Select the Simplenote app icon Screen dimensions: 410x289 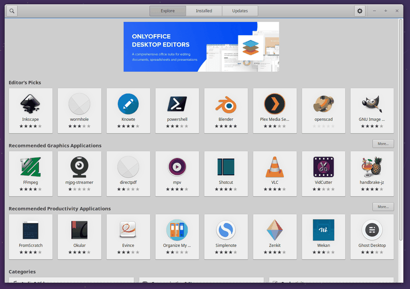(x=226, y=230)
